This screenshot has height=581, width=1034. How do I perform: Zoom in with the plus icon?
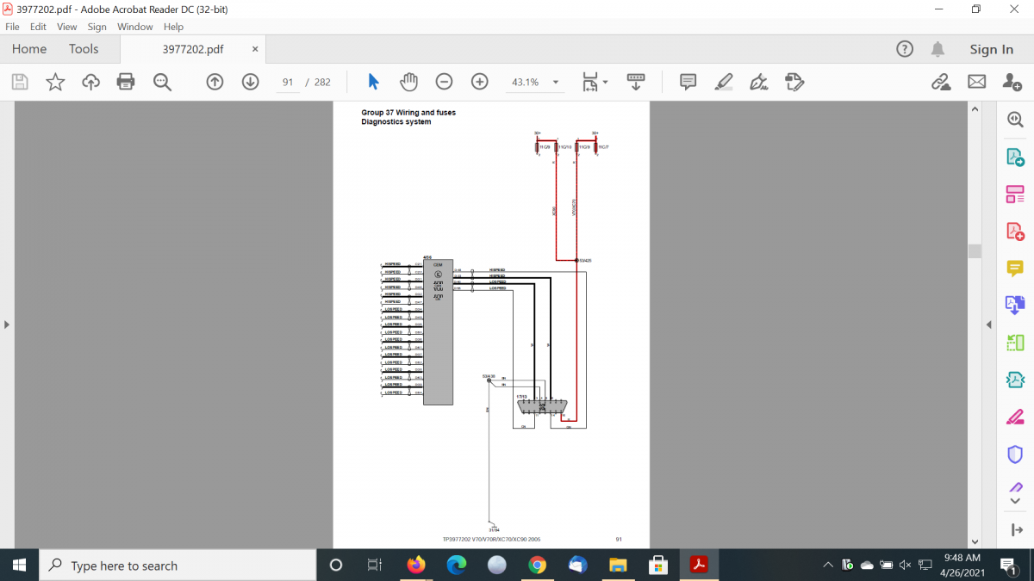tap(480, 82)
